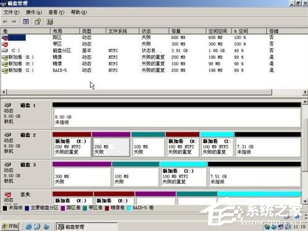Click the Back arrow toolbar button

click(5, 22)
